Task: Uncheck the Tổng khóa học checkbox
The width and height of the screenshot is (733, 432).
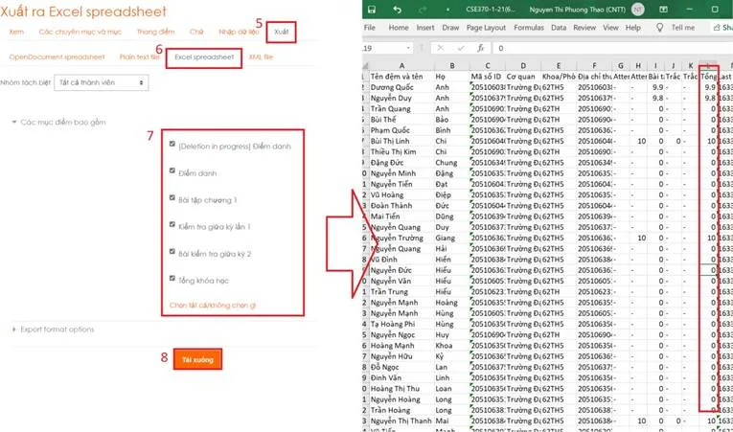Action: point(172,280)
